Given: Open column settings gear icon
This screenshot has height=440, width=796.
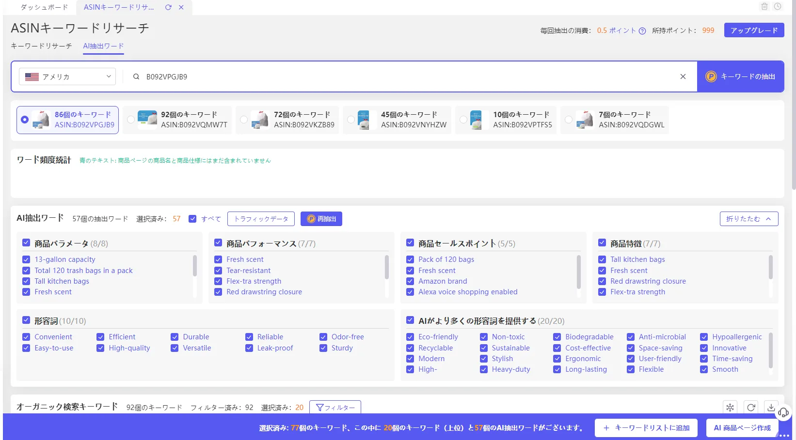Looking at the screenshot, I should pos(730,408).
